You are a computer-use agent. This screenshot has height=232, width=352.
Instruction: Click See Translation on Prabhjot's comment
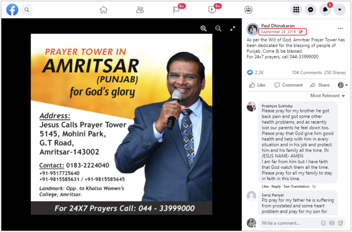296,186
